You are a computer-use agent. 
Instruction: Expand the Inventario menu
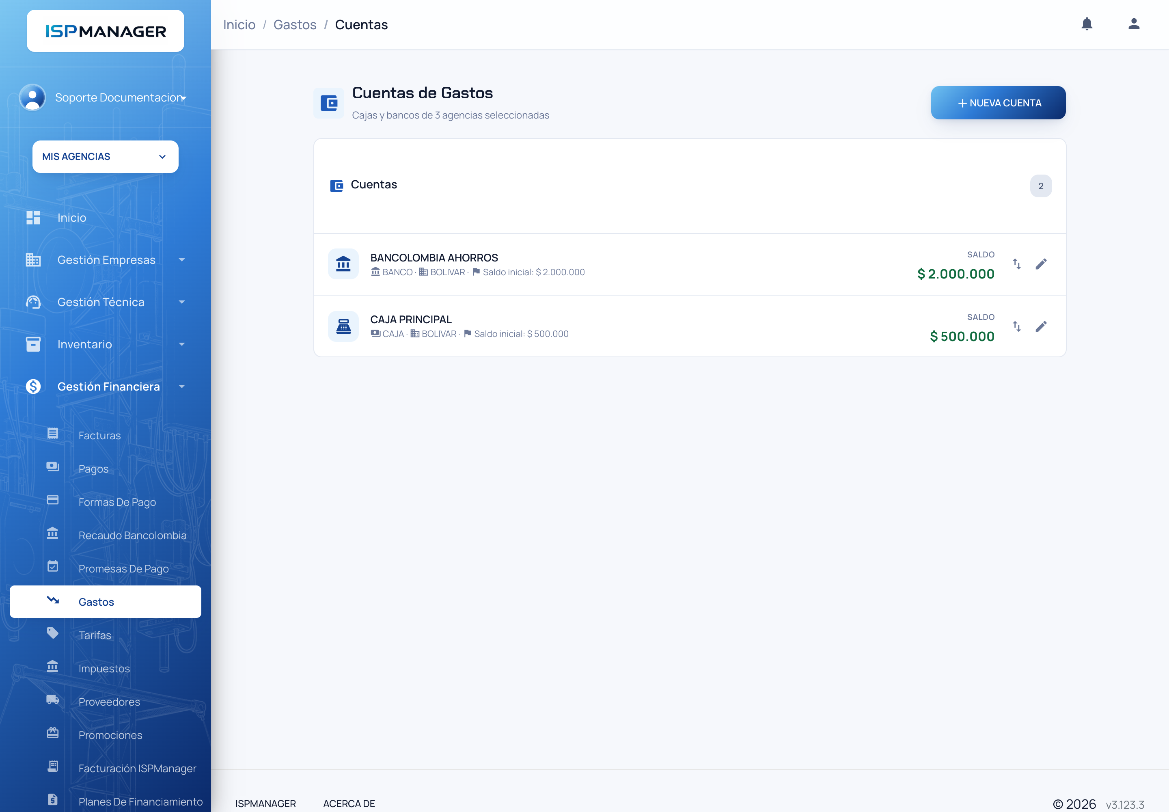(105, 344)
